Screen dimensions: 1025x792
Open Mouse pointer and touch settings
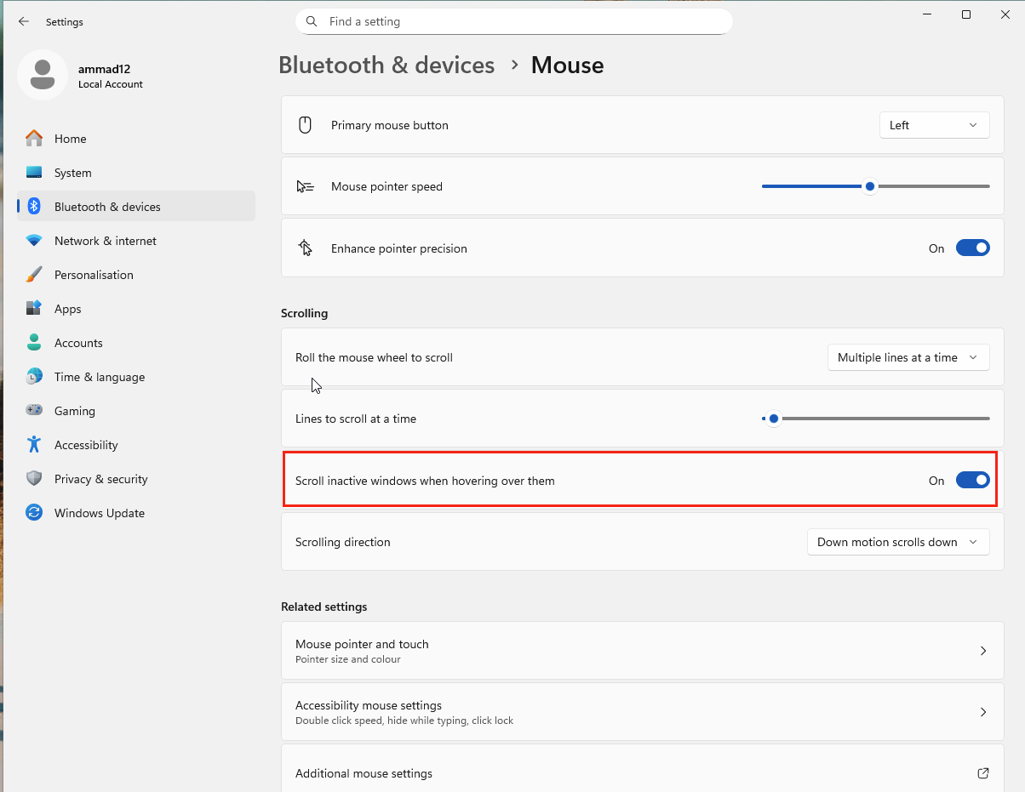(x=642, y=651)
